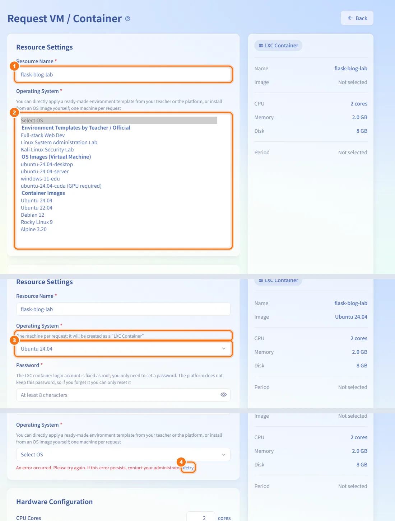Expand the Select OS dropdown near the error
The height and width of the screenshot is (521, 395).
pyautogui.click(x=123, y=455)
